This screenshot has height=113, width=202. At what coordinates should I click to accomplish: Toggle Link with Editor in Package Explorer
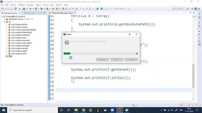[29, 13]
